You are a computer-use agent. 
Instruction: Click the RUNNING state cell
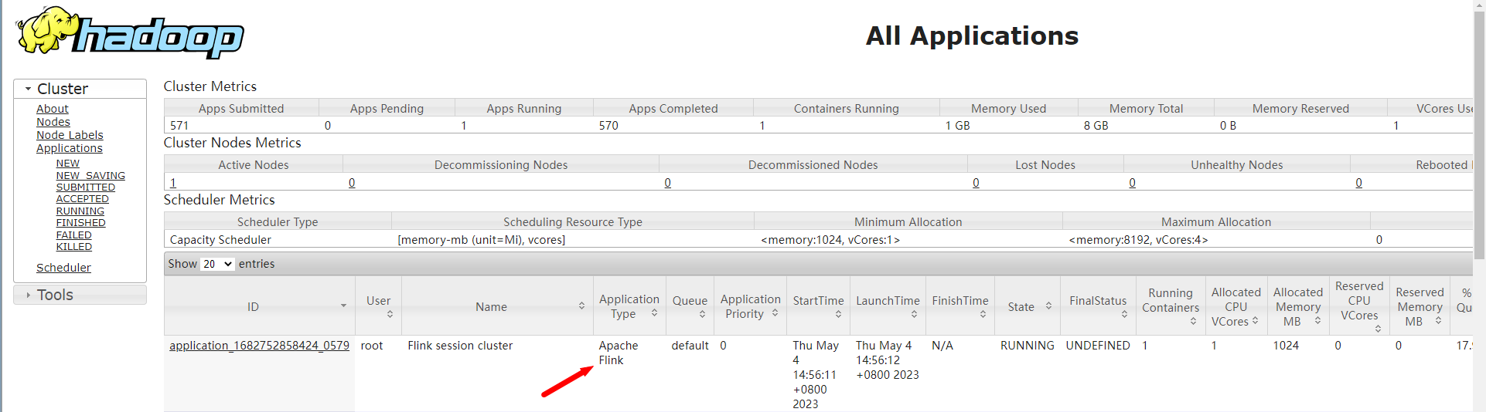(1027, 346)
